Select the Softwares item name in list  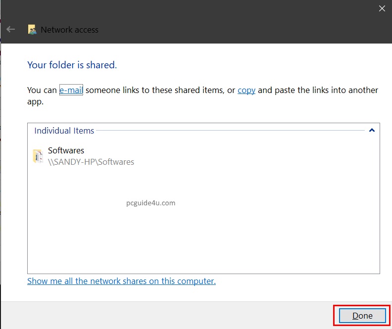click(x=66, y=150)
